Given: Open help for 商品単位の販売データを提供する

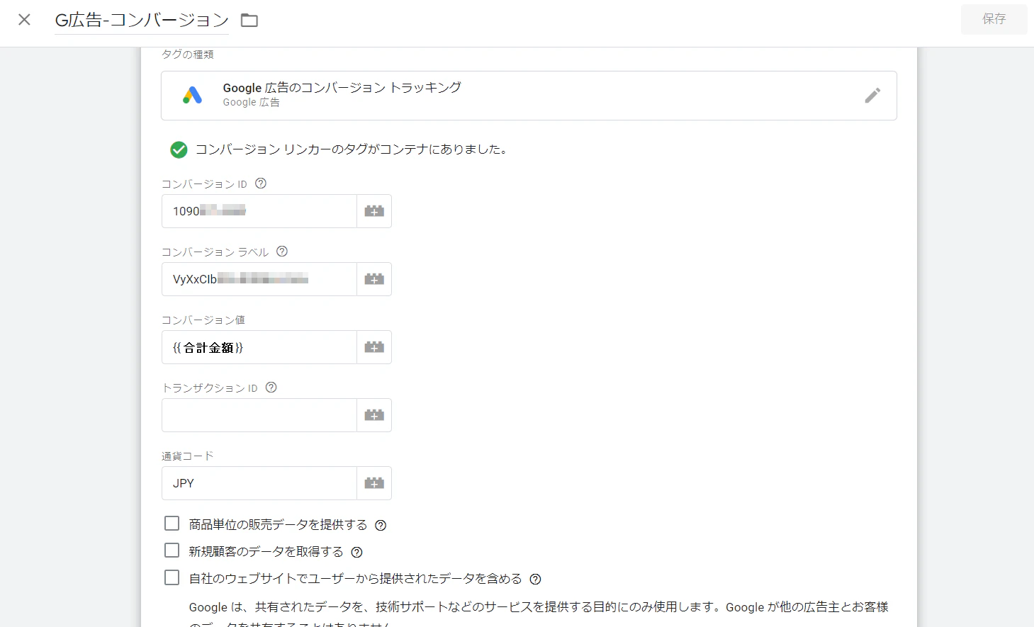Looking at the screenshot, I should pyautogui.click(x=381, y=525).
